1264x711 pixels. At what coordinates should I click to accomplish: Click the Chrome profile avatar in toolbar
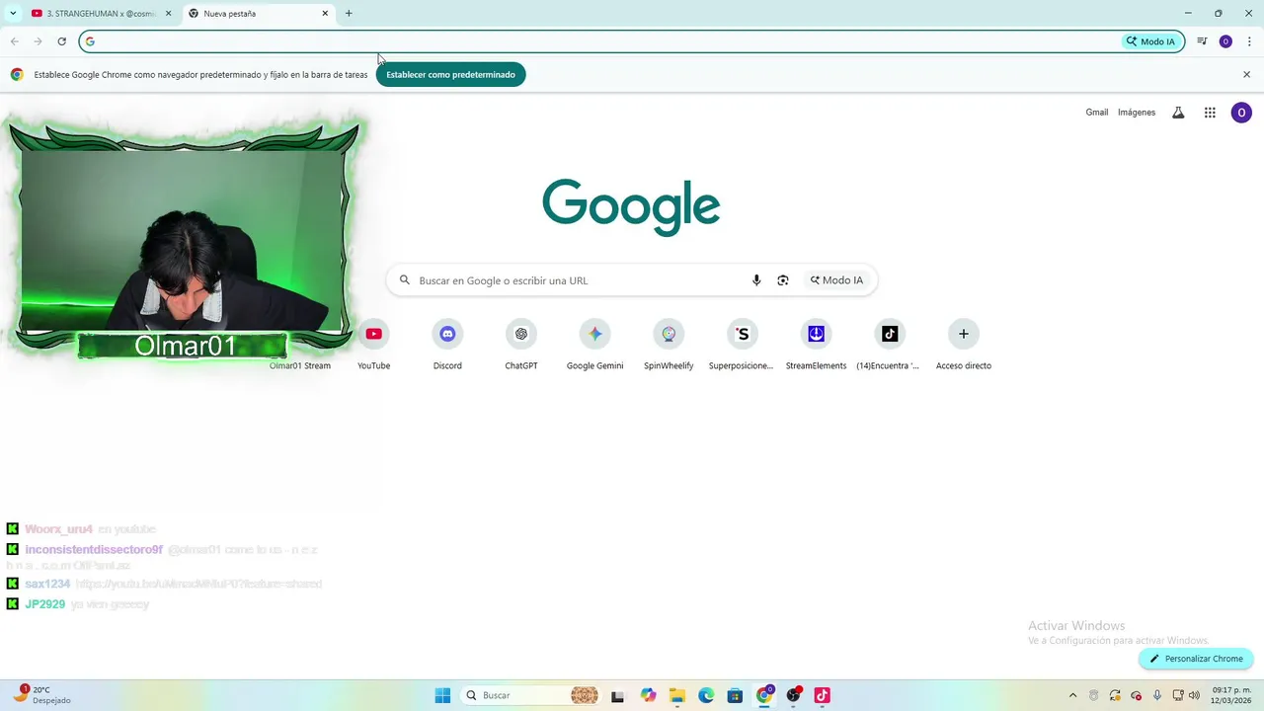point(1225,41)
